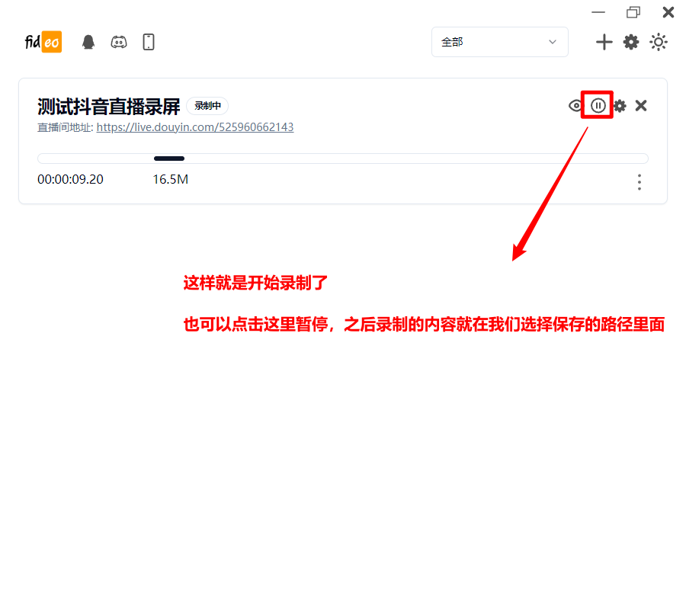Image resolution: width=686 pixels, height=615 pixels.
Task: Delete the 测试抖音直播录屏 card with X
Action: coord(641,106)
